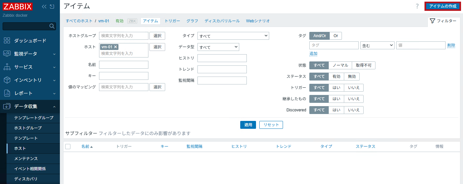This screenshot has width=463, height=184.
Task: Set ステータス filter to 有効
Action: point(336,77)
